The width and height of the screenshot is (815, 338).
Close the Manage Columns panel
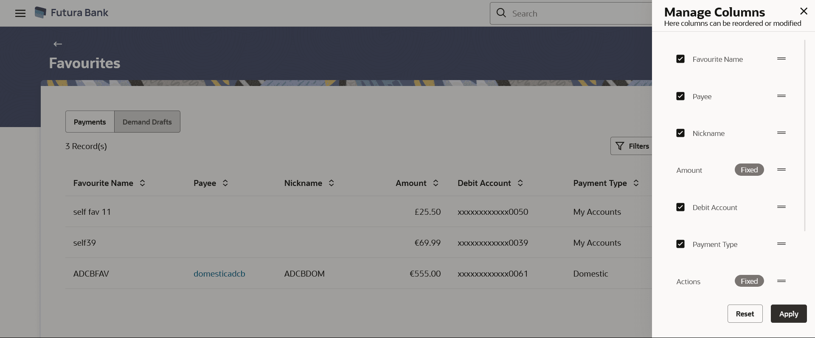point(804,11)
